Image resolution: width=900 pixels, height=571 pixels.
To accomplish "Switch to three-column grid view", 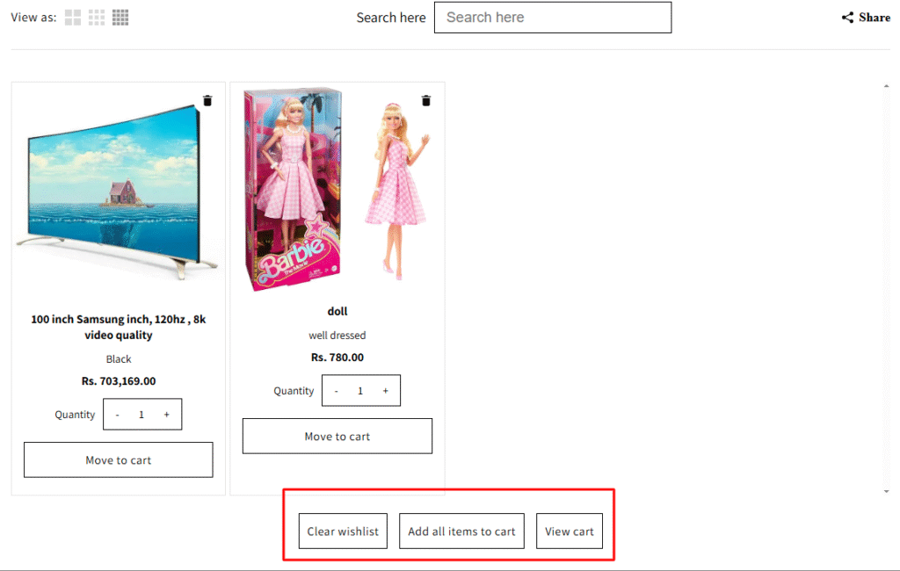I will coord(97,18).
